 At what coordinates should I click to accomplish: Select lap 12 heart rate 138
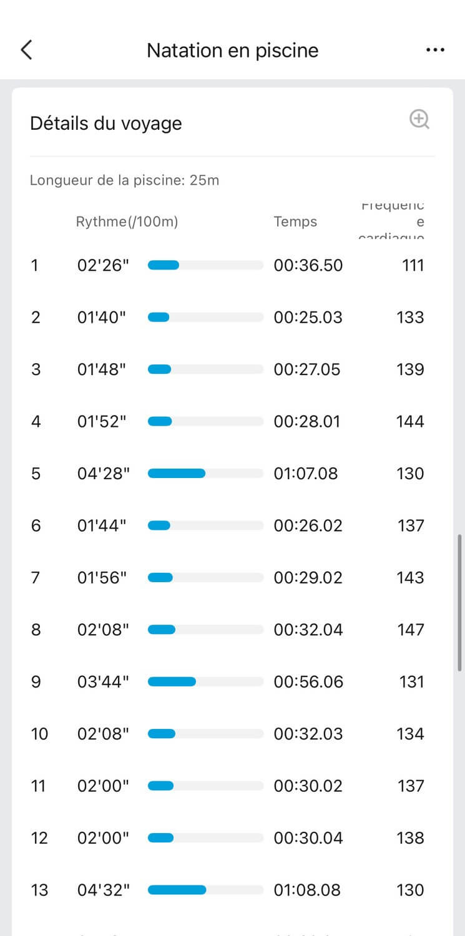click(410, 837)
